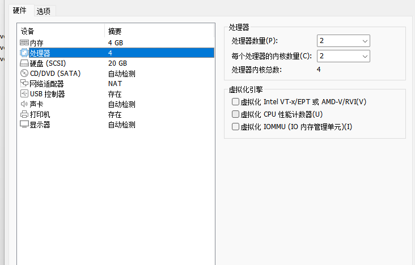Image resolution: width=415 pixels, height=265 pixels.
Task: Select the 硬盘 (SCSI) row label
Action: point(48,63)
